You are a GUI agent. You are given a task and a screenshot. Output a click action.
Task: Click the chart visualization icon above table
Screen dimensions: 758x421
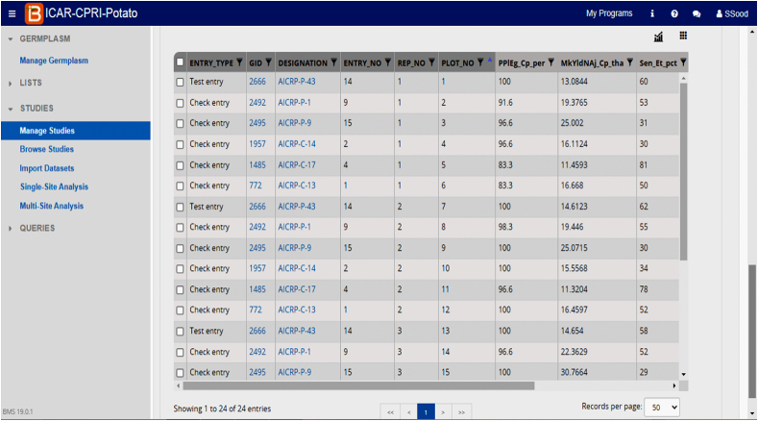pyautogui.click(x=659, y=37)
